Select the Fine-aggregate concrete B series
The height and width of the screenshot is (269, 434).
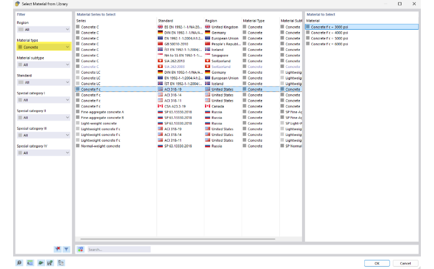(102, 118)
